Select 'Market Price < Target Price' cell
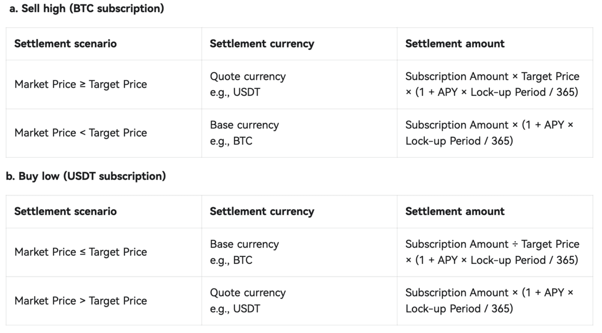602x333 pixels. [81, 133]
